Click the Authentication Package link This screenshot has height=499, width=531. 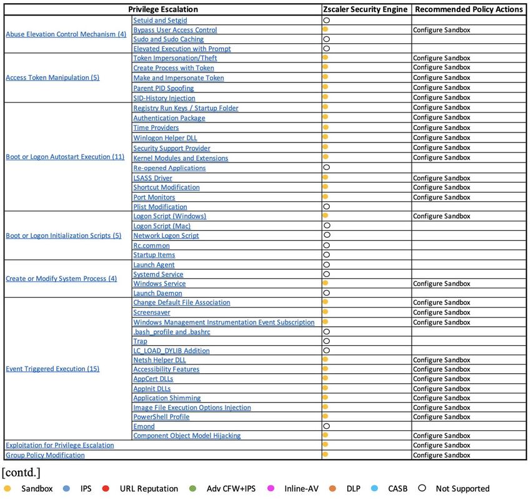click(169, 118)
